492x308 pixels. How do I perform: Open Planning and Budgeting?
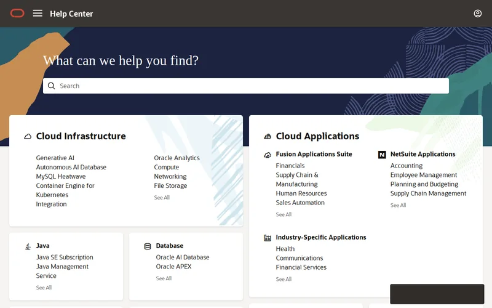tap(424, 184)
